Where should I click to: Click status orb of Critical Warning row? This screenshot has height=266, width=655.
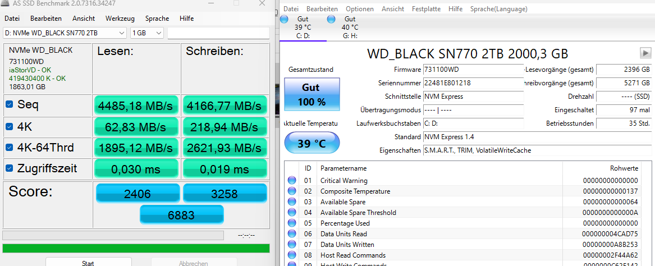tap(291, 180)
